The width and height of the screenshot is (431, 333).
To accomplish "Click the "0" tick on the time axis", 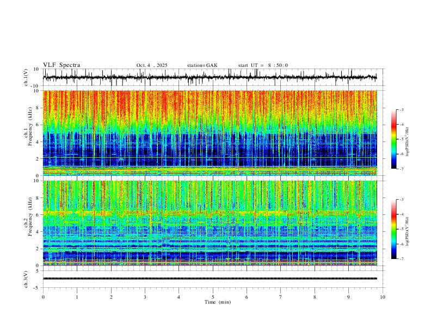I will [x=43, y=297].
